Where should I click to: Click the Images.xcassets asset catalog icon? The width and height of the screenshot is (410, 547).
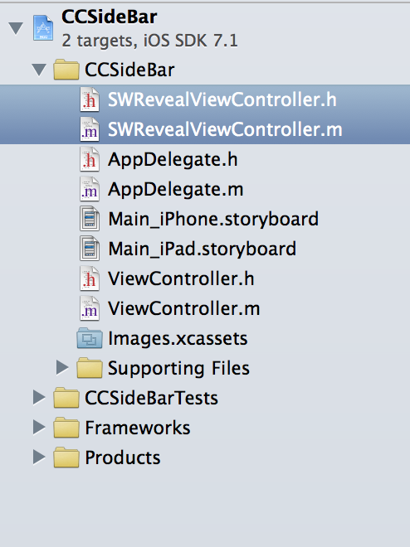(90, 338)
